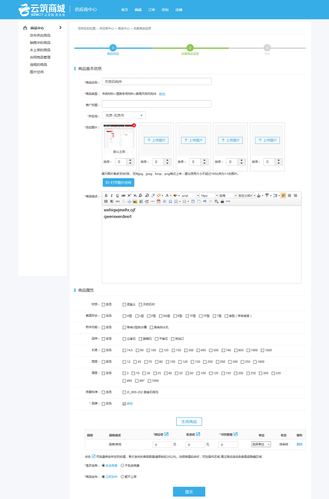329x499 pixels.
Task: Open 销售中的商品 in the sidebar
Action: pos(40,43)
